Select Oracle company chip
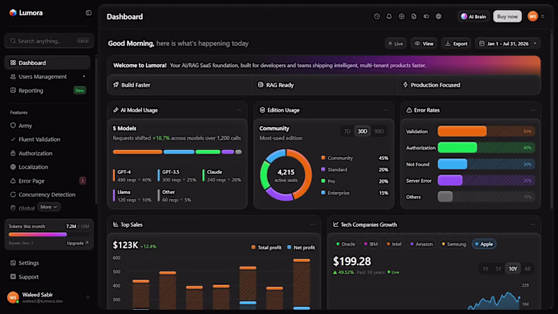The image size is (558, 314). tap(345, 244)
